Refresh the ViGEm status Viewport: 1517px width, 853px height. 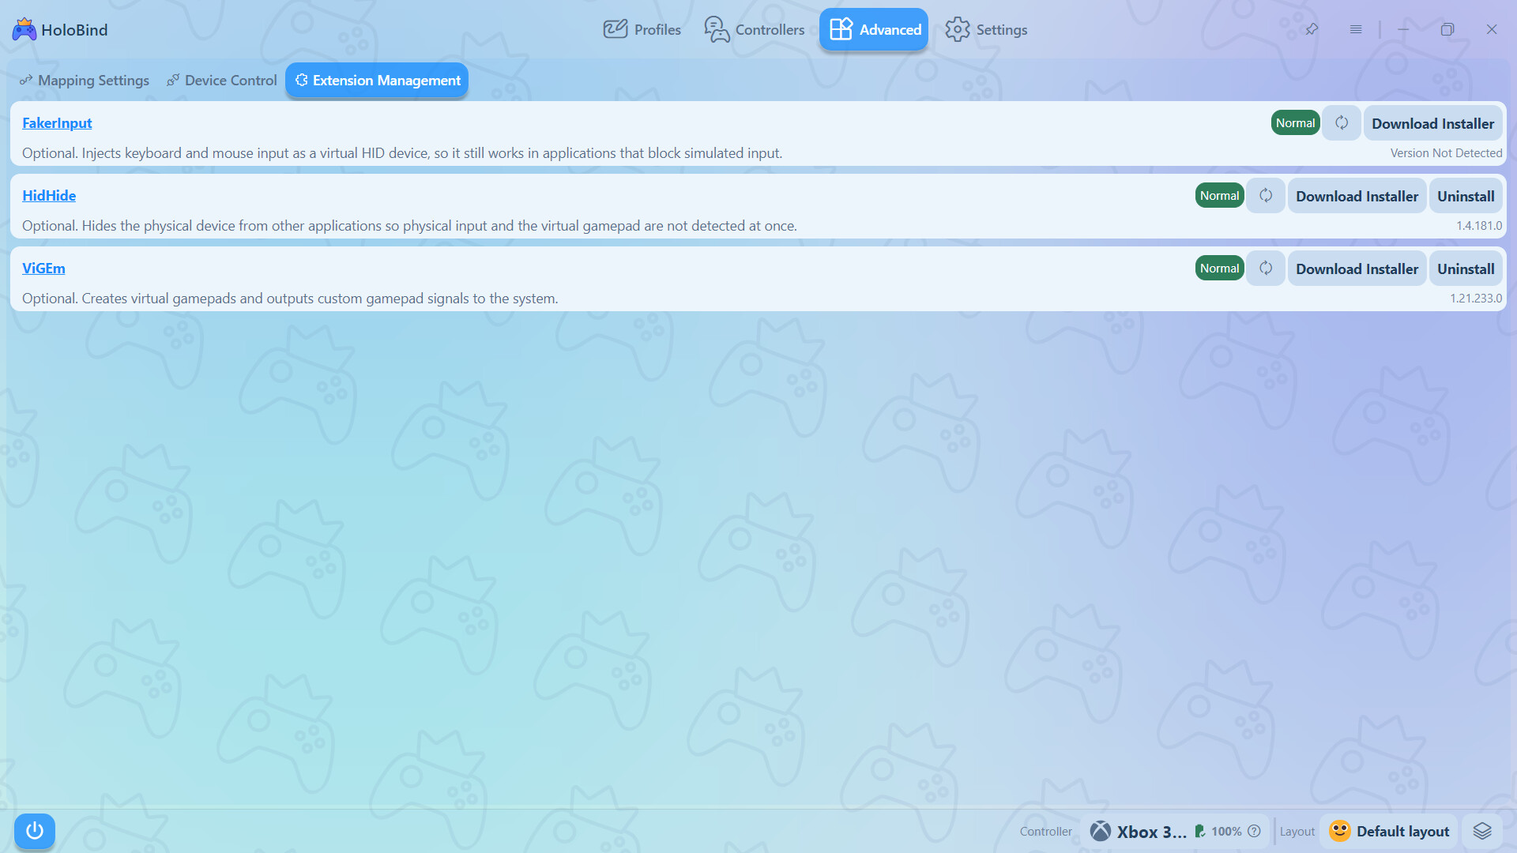click(1266, 269)
